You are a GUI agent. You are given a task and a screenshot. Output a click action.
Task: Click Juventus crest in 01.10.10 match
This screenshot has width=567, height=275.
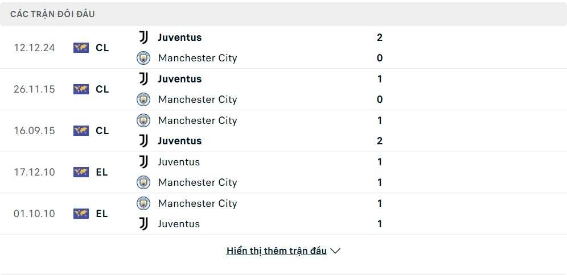coord(143,224)
